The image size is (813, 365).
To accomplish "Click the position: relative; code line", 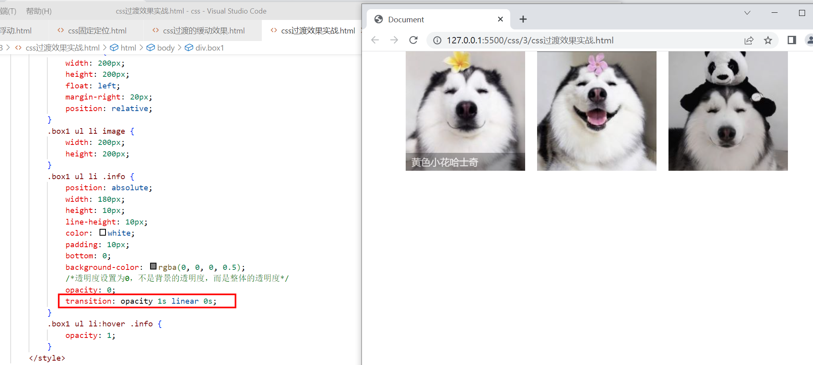I will [109, 108].
